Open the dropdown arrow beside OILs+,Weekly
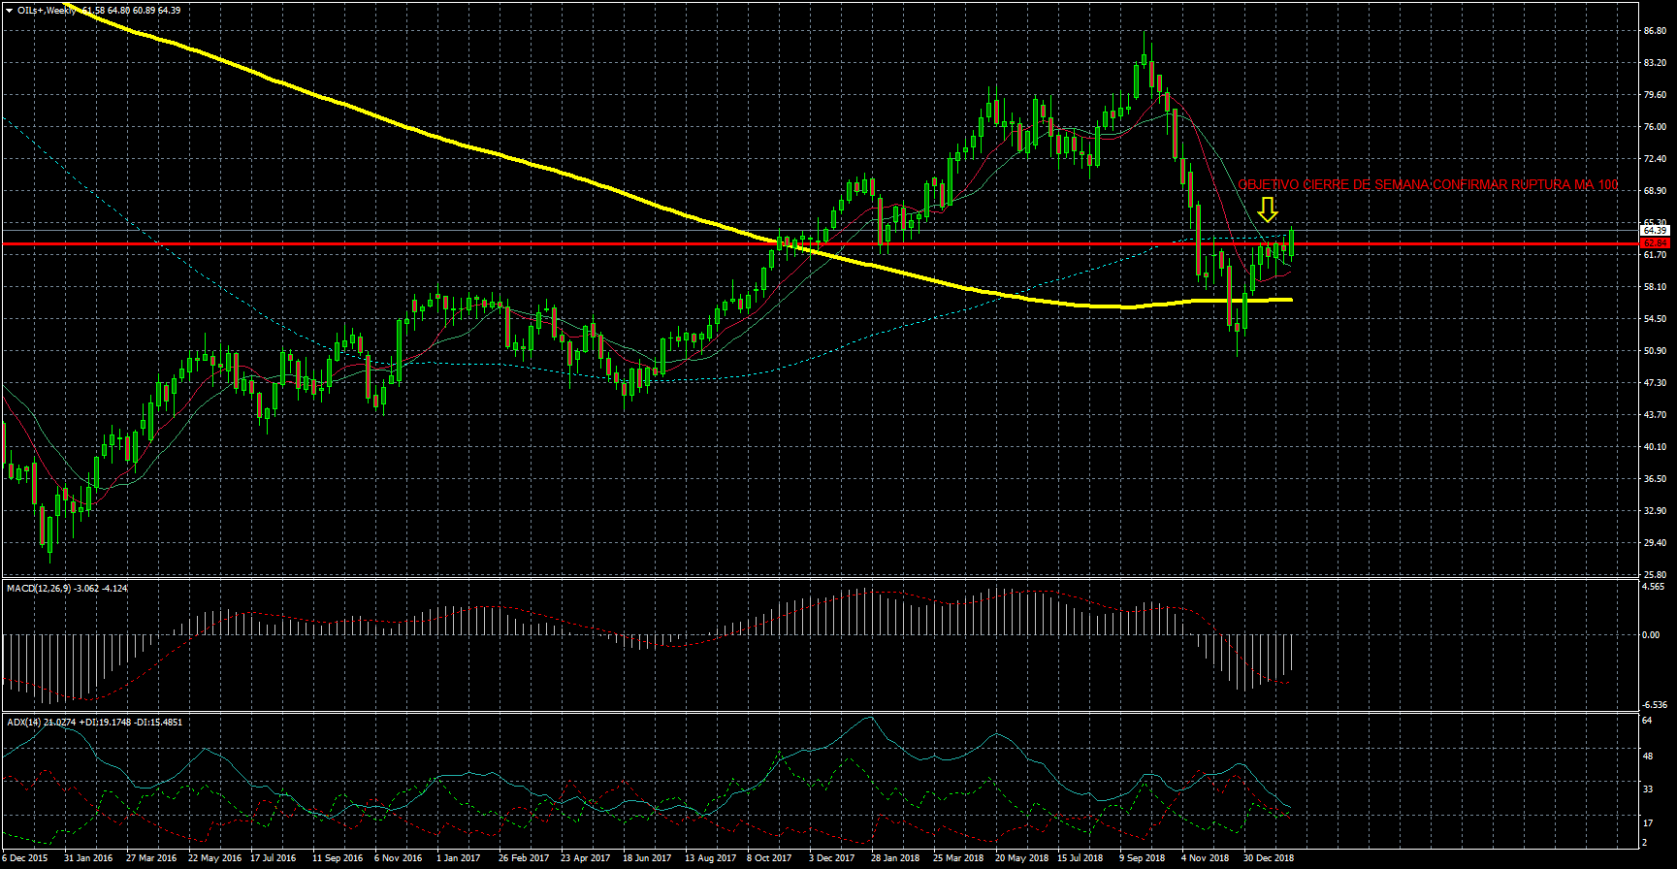Image resolution: width=1677 pixels, height=869 pixels. 9,10
